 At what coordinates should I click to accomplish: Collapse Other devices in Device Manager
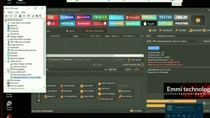pyautogui.click(x=6, y=61)
